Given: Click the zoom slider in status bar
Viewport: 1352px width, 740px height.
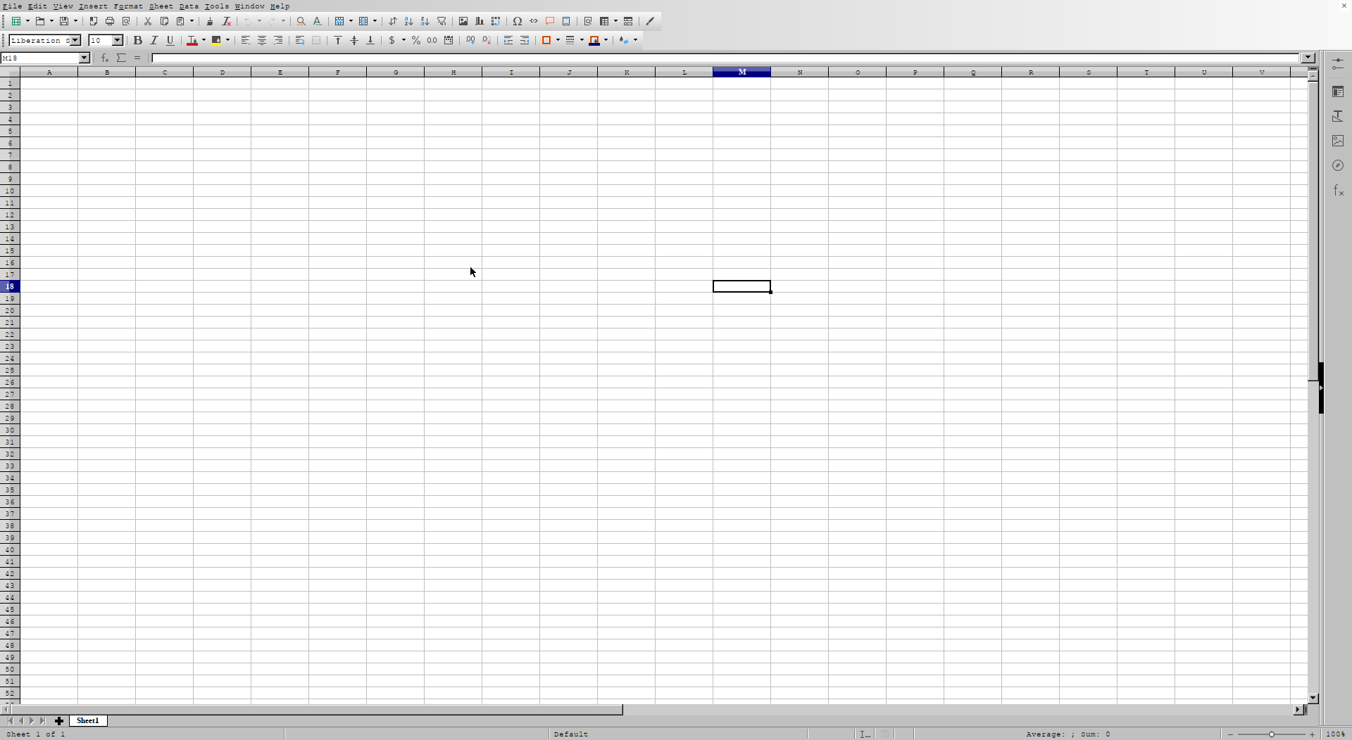Looking at the screenshot, I should click(1272, 734).
